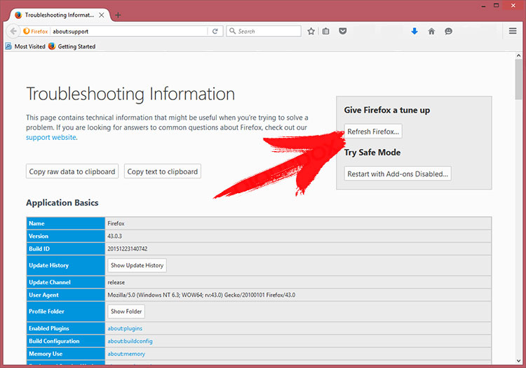This screenshot has height=368, width=526.
Task: Click the version value 43.0.3
Action: pyautogui.click(x=115, y=236)
